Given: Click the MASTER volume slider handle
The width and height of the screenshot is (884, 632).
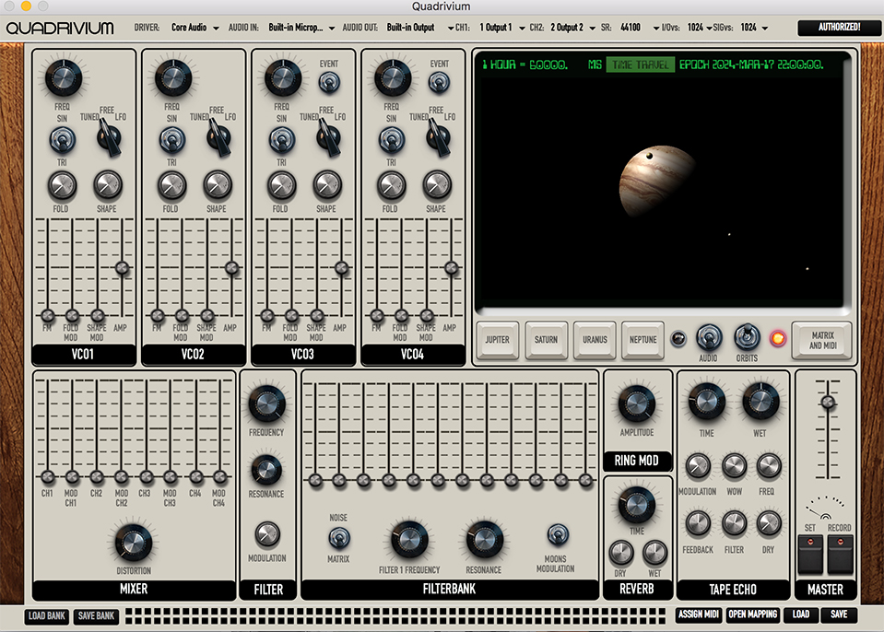Looking at the screenshot, I should (x=828, y=403).
